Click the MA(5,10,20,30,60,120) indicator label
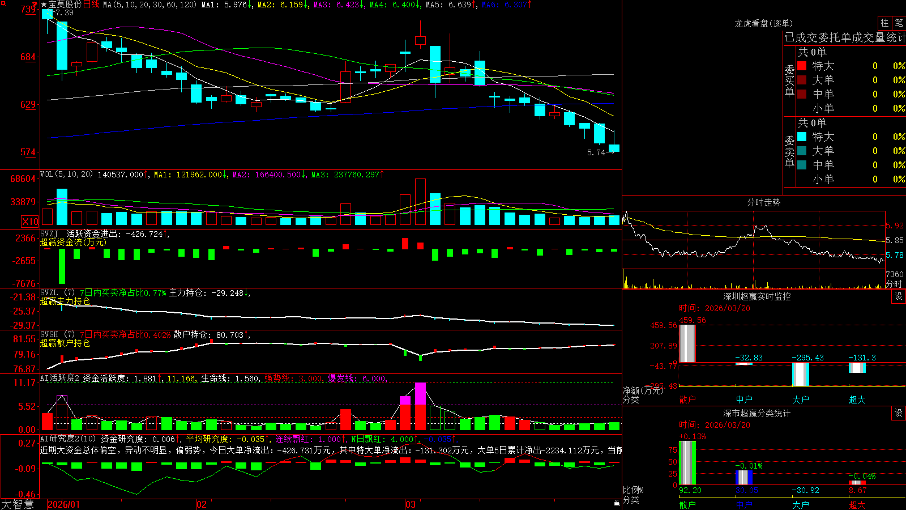This screenshot has height=510, width=906. [x=149, y=5]
